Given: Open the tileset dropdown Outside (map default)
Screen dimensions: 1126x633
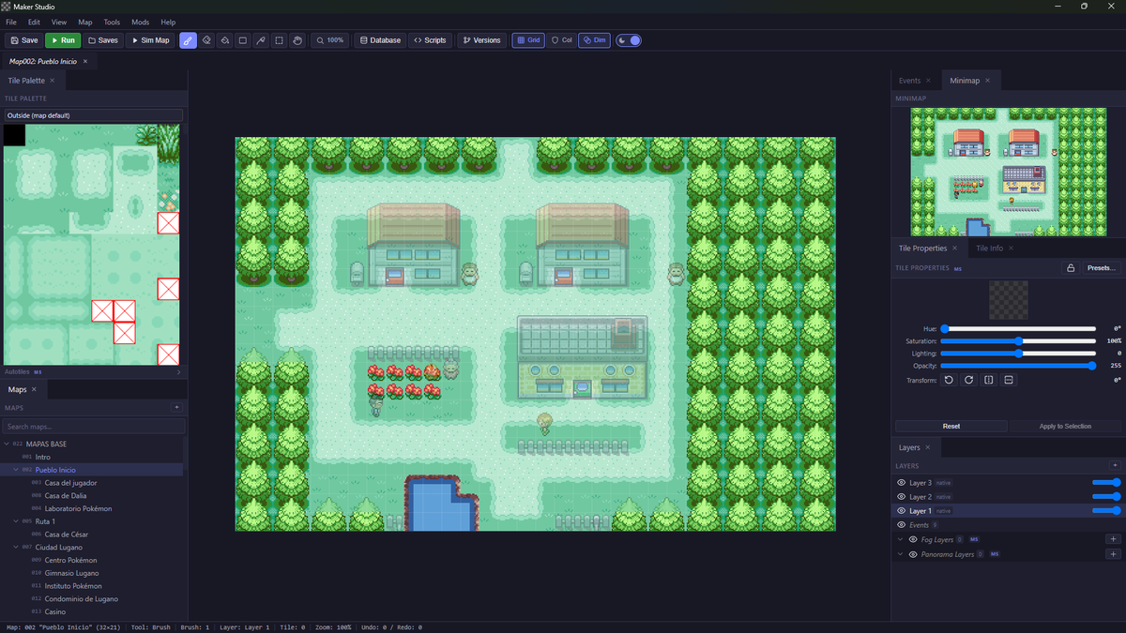Looking at the screenshot, I should click(93, 115).
